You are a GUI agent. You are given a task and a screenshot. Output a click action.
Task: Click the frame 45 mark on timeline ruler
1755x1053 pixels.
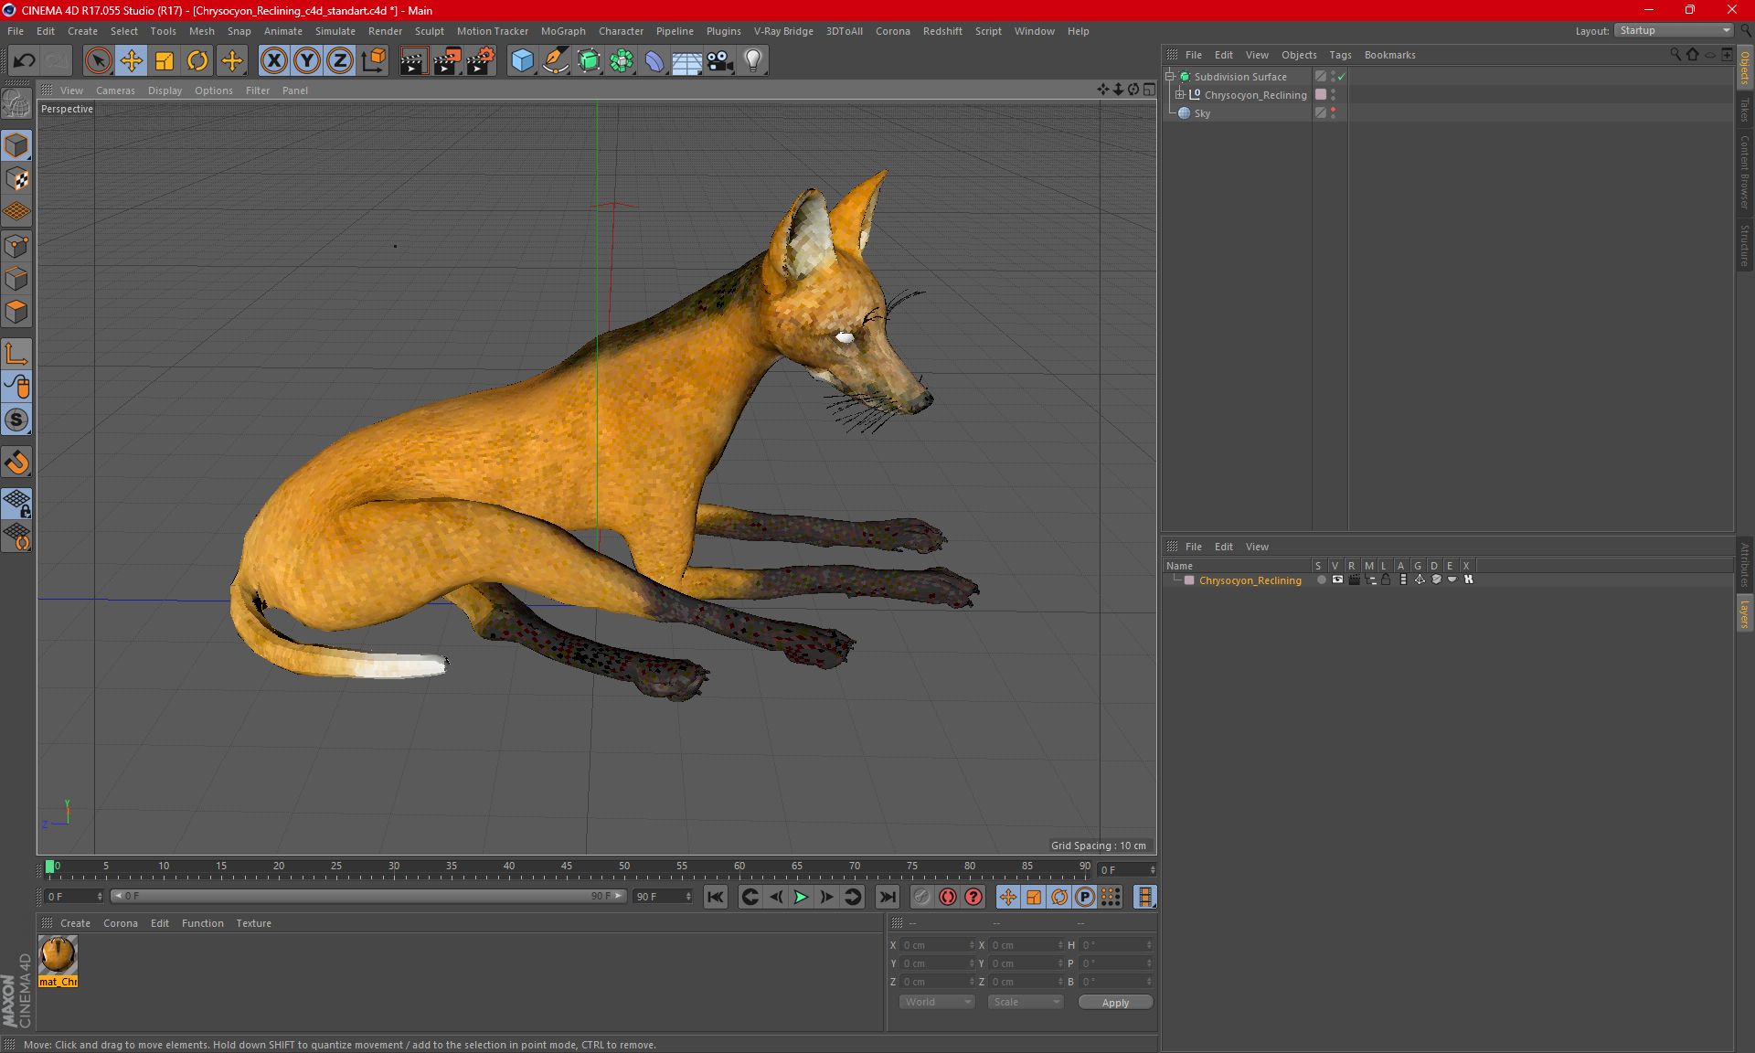point(567,867)
